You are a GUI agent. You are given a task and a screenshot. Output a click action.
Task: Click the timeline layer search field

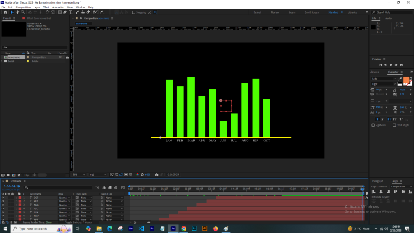tap(58, 187)
